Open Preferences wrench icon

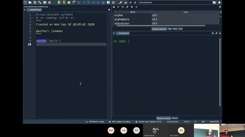(121, 2)
